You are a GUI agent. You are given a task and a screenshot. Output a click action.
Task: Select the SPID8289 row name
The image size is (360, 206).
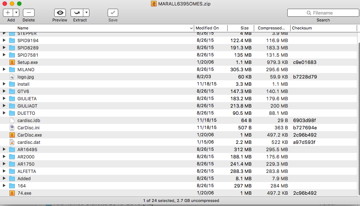(x=28, y=48)
